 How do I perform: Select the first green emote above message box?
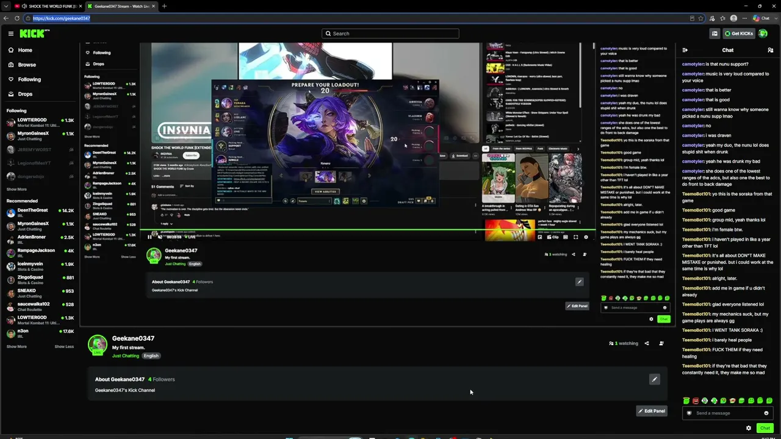coord(686,401)
